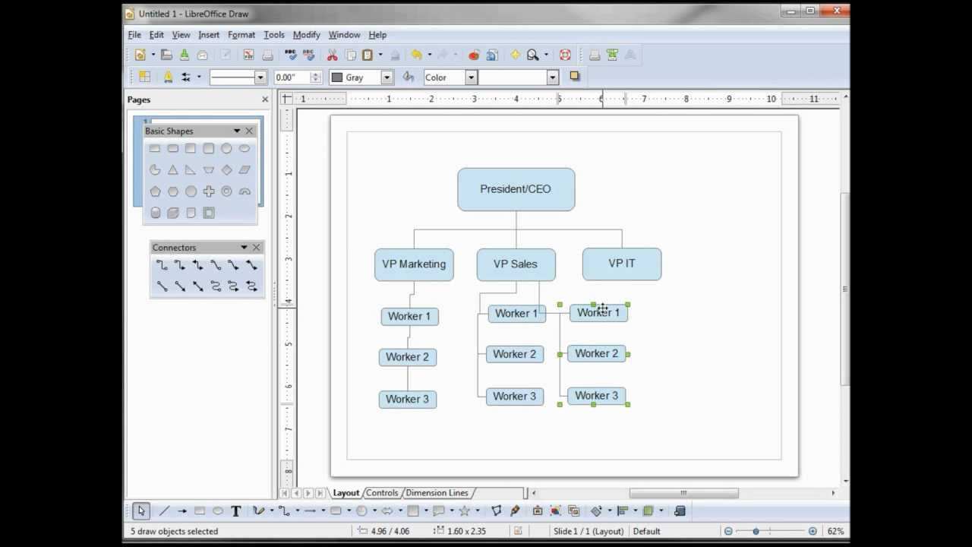Screen dimensions: 972x547
Task: Toggle the Select arrow tool
Action: (140, 511)
